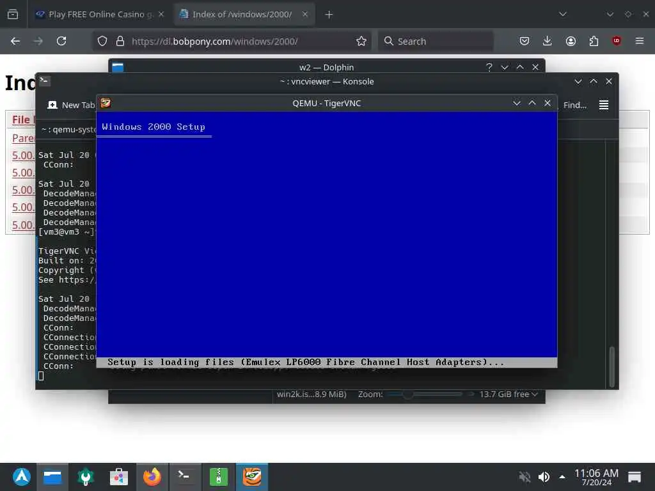
Task: Select the Index of /windows/2000/ tab
Action: [x=244, y=15]
